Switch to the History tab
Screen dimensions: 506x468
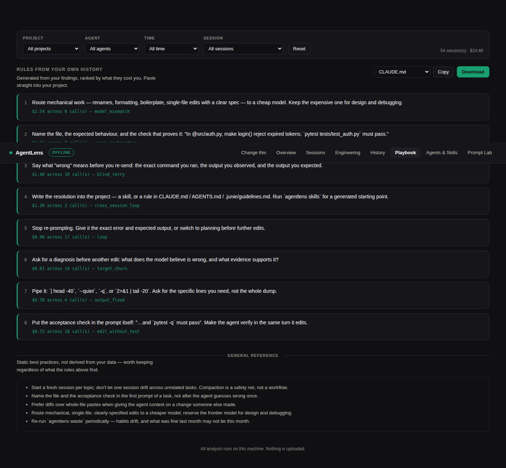coord(378,153)
